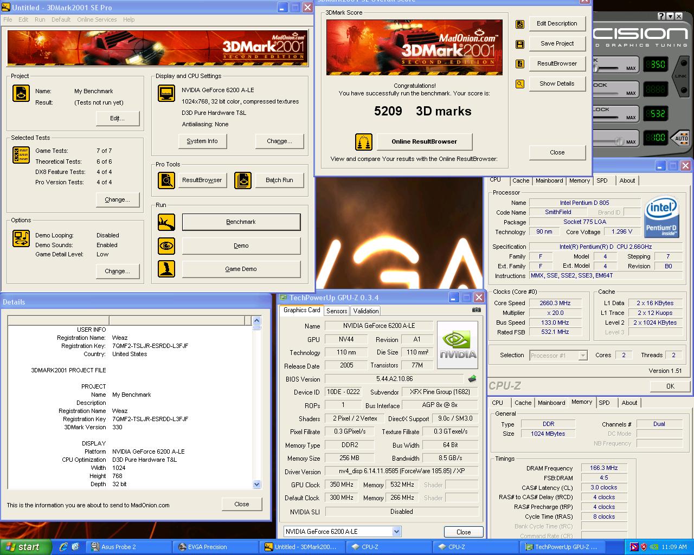Open the About tab in the lower CPU-Z window

pyautogui.click(x=629, y=403)
